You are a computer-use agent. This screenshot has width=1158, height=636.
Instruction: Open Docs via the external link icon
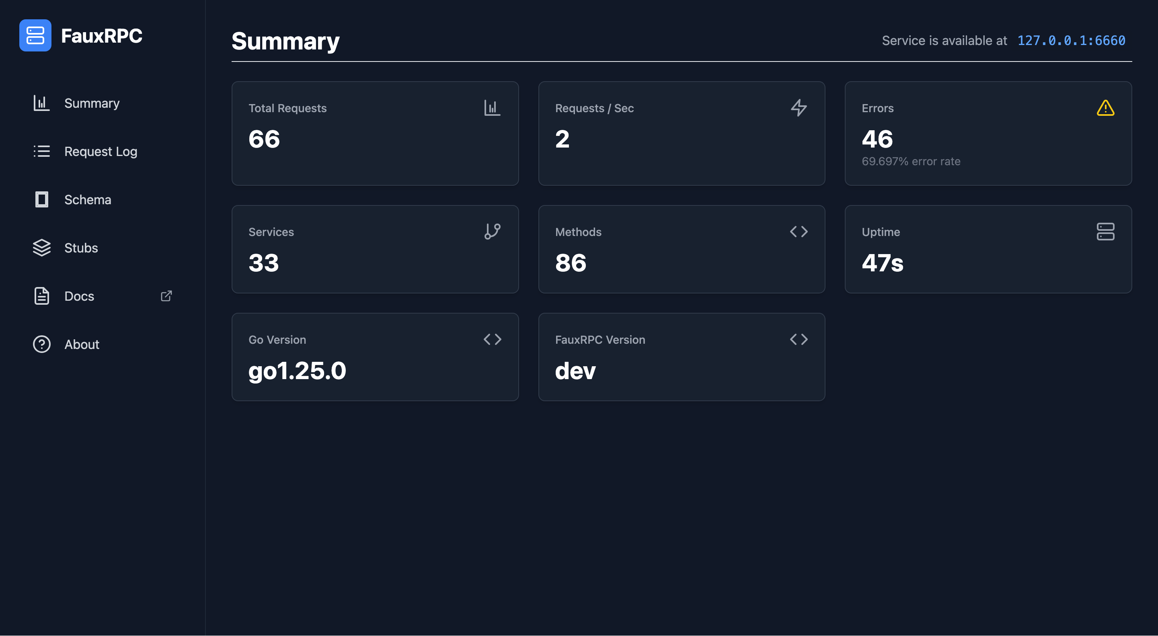point(166,296)
